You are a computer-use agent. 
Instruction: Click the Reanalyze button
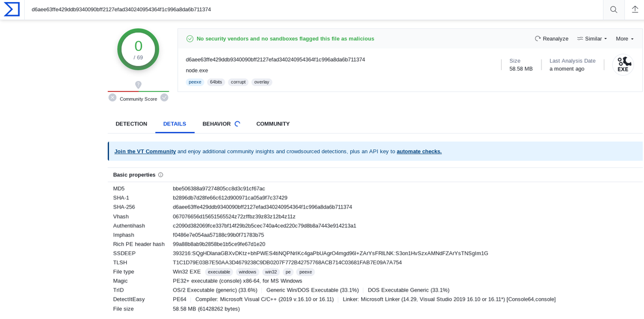coord(551,39)
